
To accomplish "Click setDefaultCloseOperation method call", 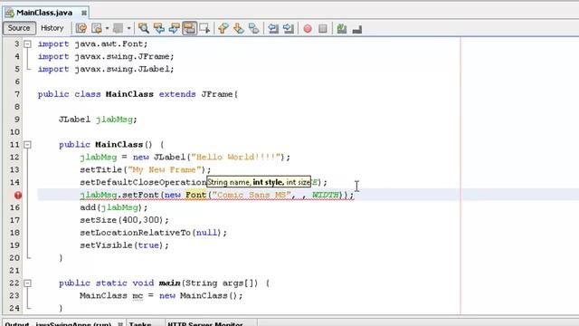I will 143,182.
